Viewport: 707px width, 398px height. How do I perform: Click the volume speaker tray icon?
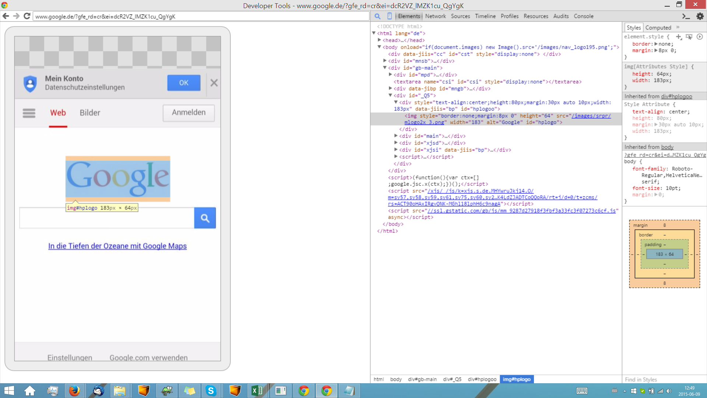click(x=669, y=391)
